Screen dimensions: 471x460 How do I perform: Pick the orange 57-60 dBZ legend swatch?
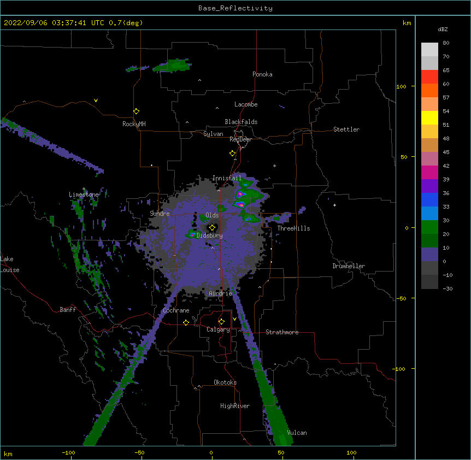pyautogui.click(x=429, y=90)
